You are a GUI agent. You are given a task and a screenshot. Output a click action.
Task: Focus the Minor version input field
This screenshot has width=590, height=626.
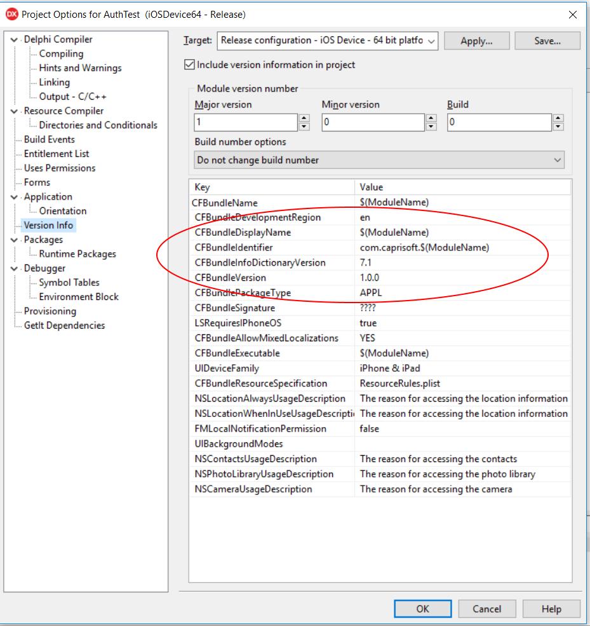[x=373, y=122]
